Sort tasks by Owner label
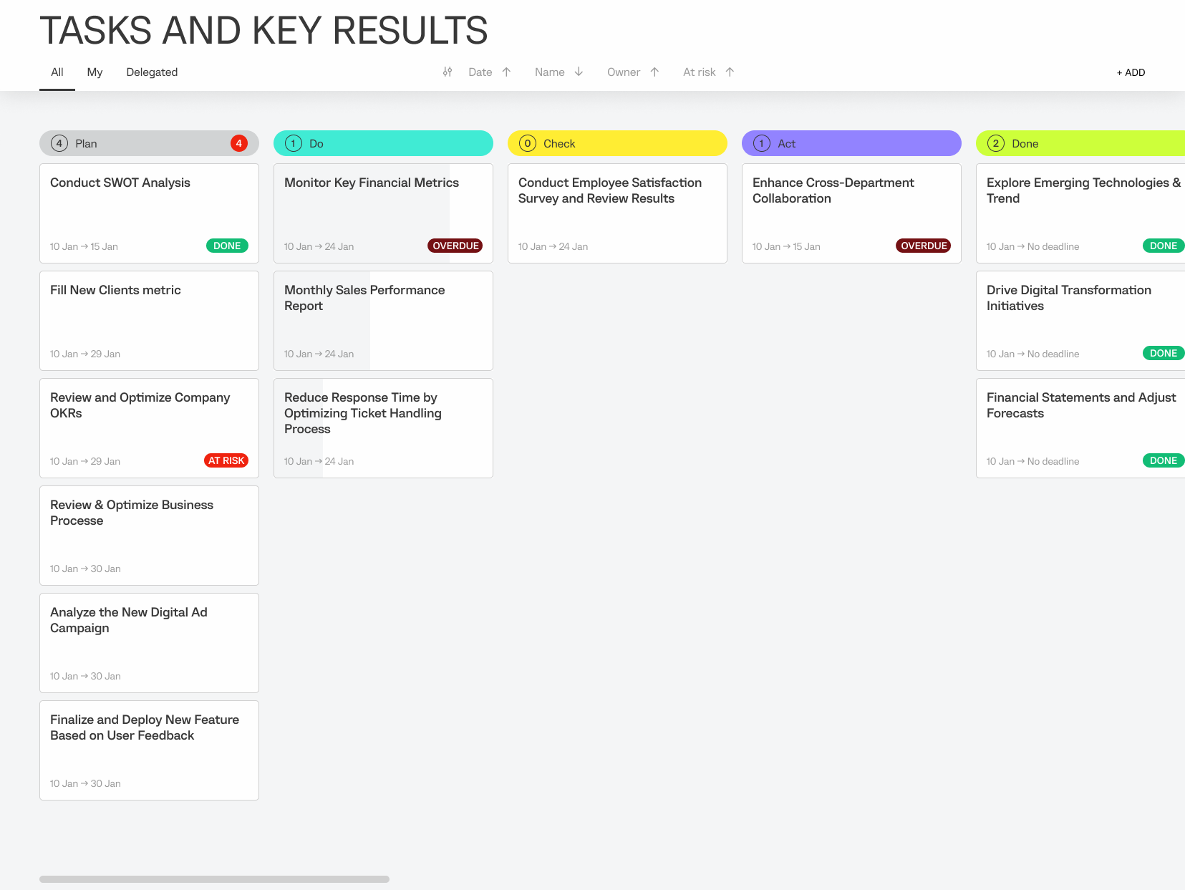This screenshot has height=890, width=1185. (623, 72)
